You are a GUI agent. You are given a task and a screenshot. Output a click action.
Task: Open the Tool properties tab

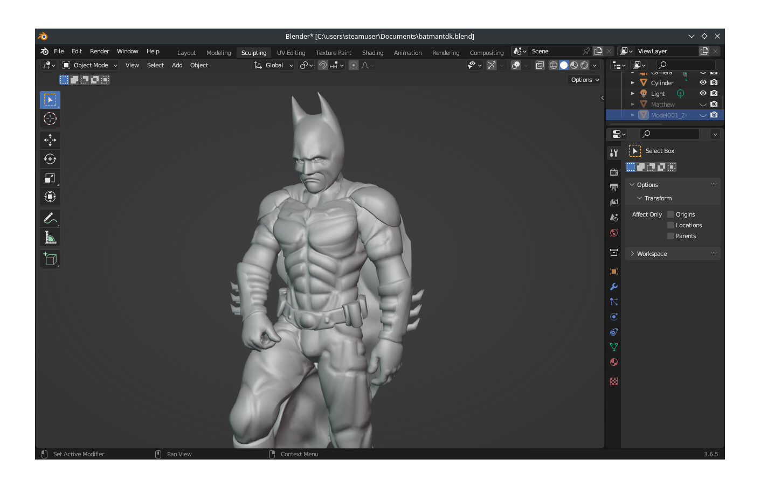tap(613, 153)
